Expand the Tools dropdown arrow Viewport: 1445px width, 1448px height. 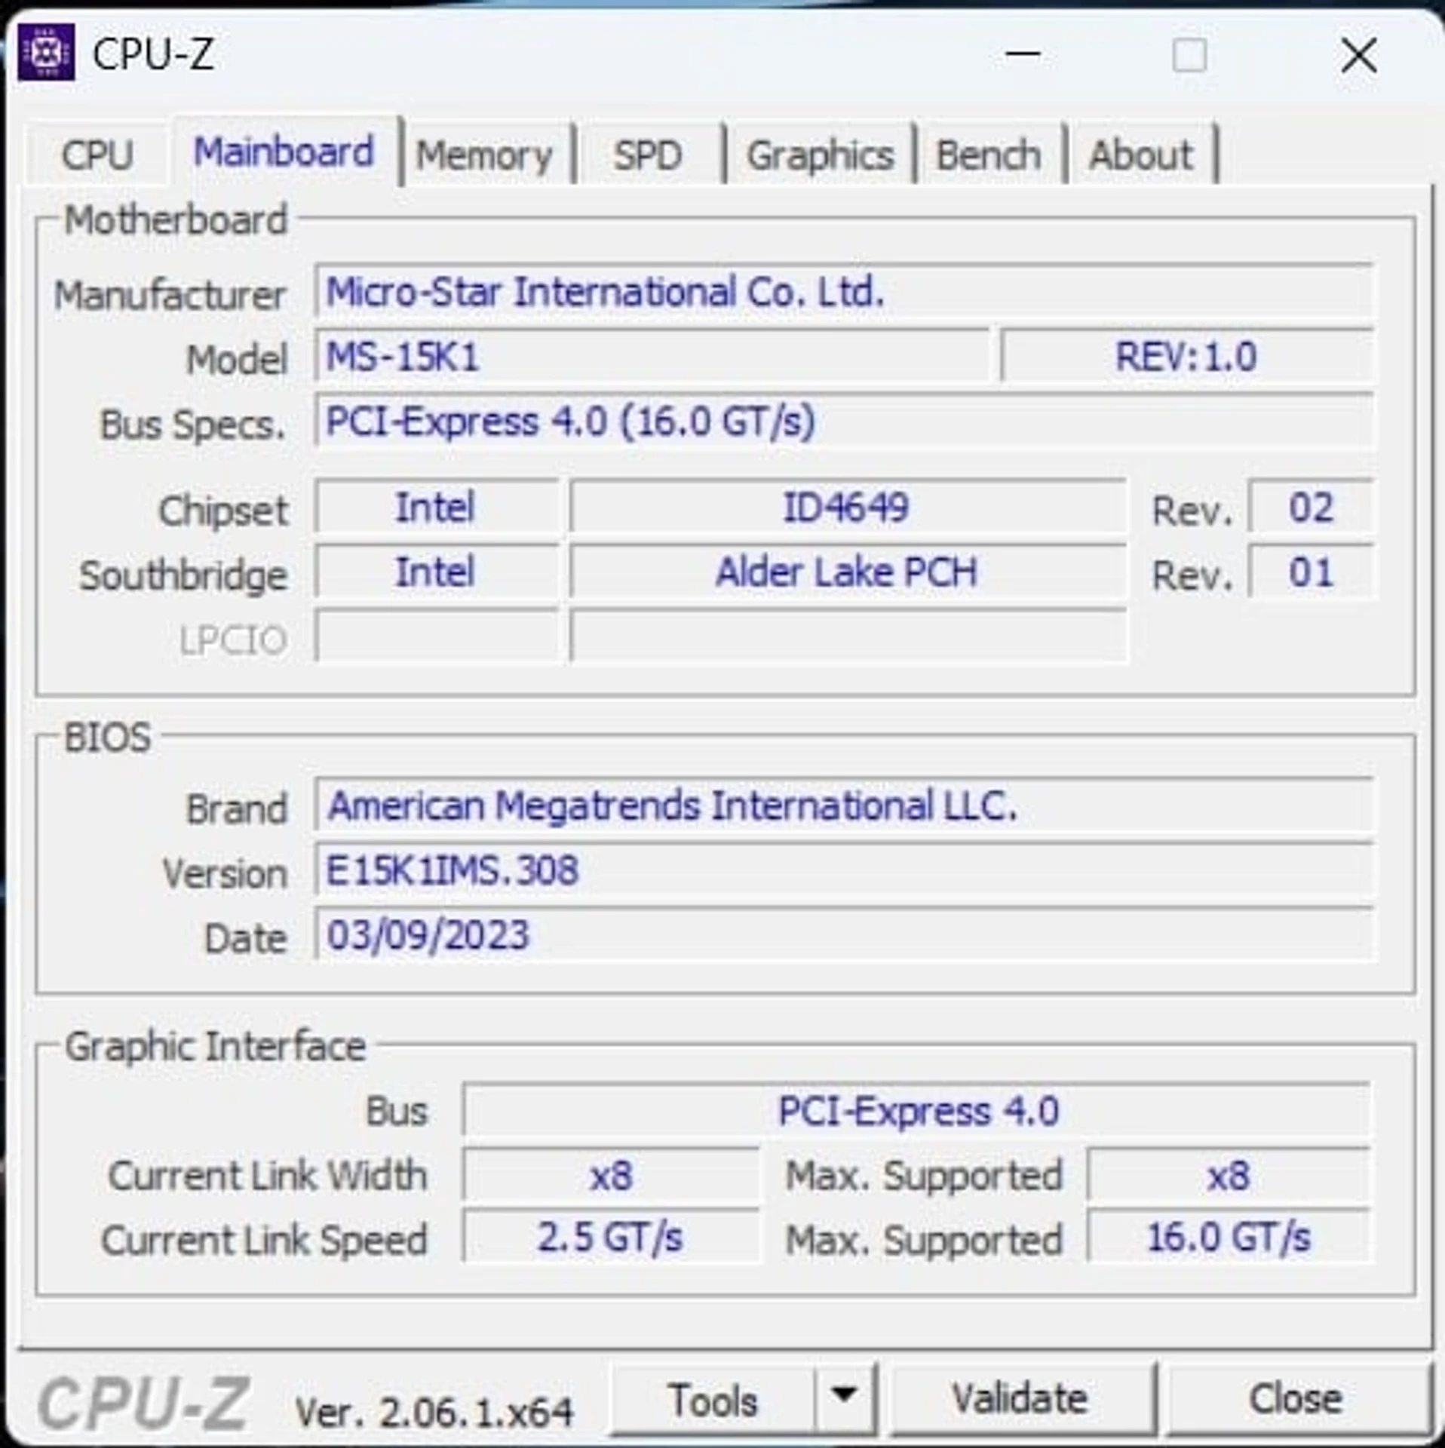pos(845,1397)
